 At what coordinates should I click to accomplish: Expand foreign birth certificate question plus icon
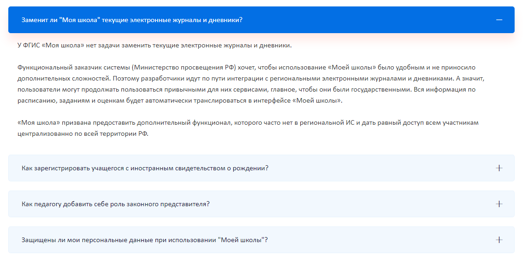click(x=499, y=168)
